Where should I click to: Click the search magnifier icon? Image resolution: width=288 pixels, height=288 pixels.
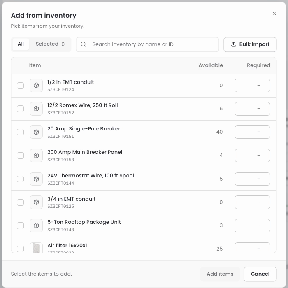84,44
